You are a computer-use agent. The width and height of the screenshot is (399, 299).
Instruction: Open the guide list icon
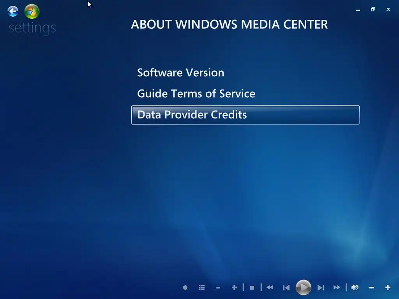pyautogui.click(x=201, y=288)
